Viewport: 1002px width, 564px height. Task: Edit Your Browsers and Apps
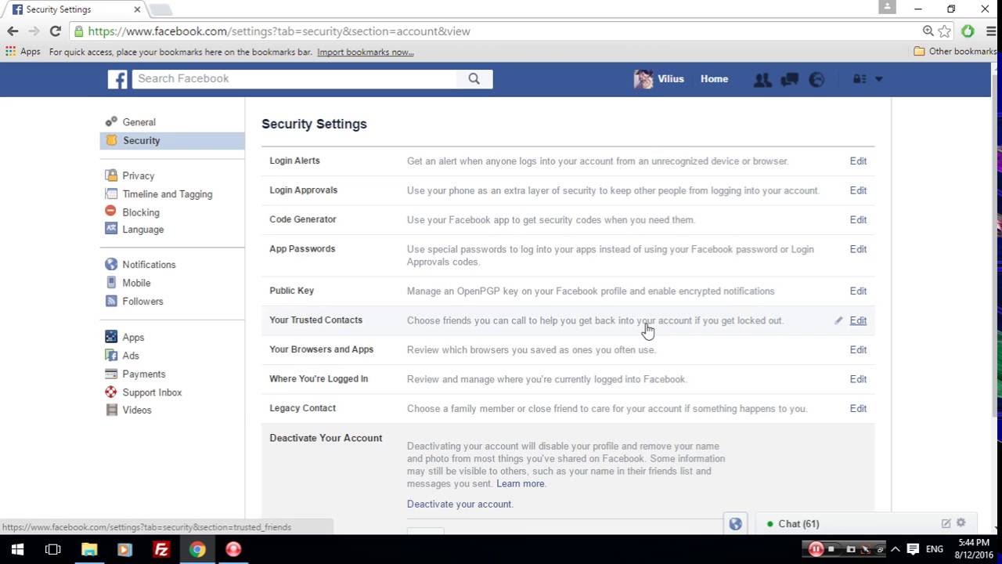858,350
